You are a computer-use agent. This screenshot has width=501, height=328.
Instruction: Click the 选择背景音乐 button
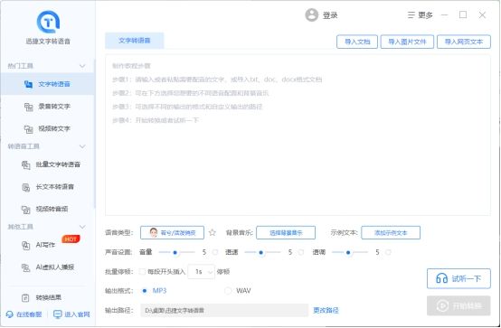coord(286,232)
